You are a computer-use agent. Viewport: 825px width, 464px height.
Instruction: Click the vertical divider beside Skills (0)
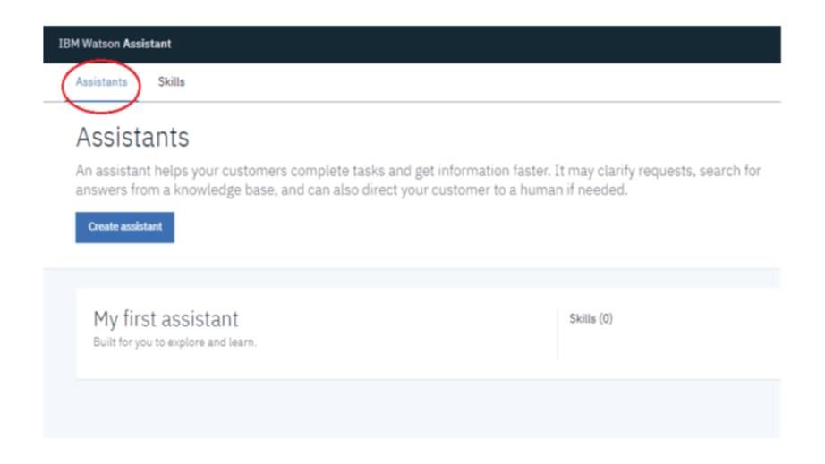(557, 333)
